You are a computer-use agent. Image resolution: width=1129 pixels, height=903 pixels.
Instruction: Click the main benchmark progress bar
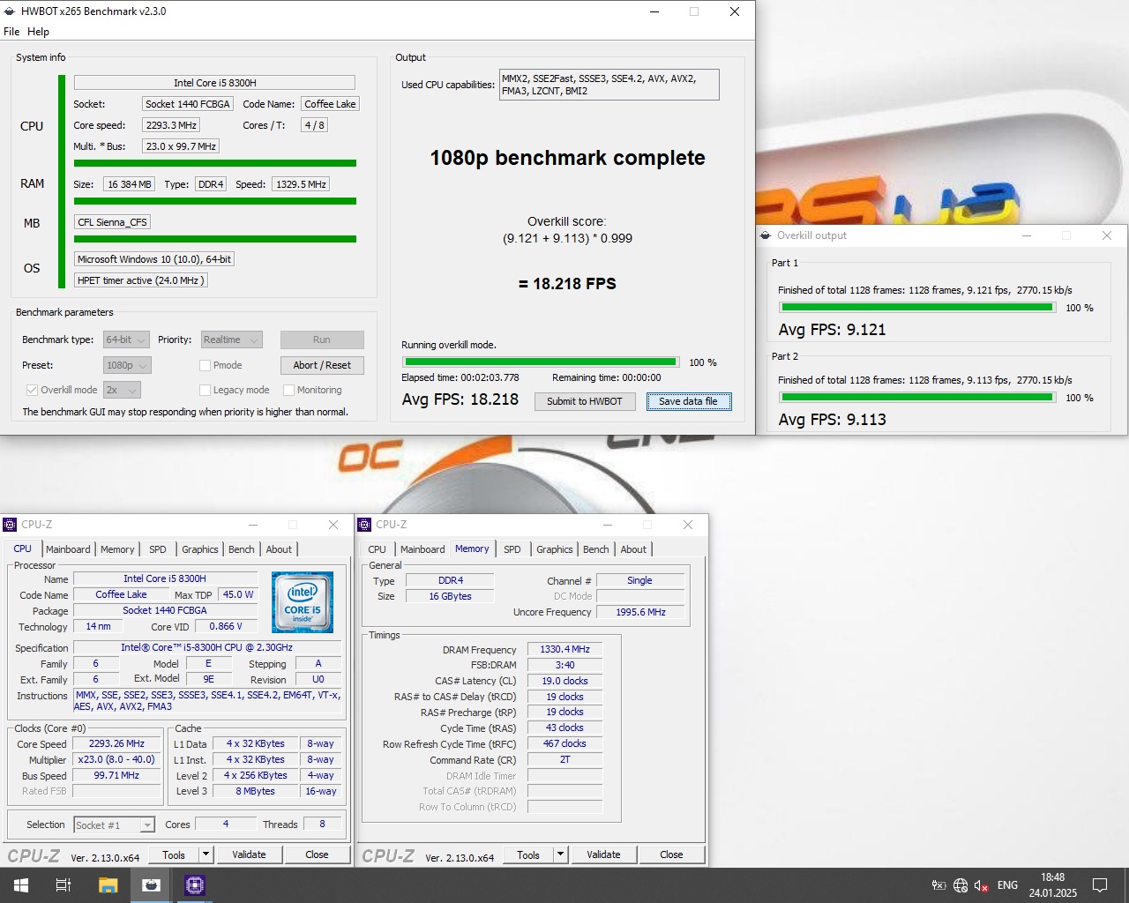coord(541,362)
